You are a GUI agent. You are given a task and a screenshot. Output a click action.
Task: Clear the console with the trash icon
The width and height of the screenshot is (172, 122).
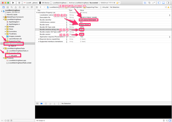164,120
